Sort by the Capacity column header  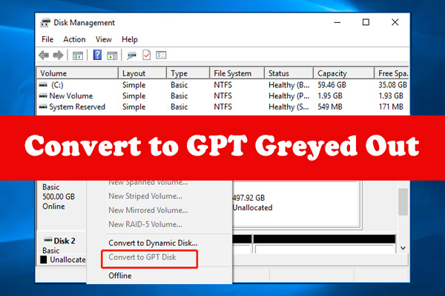click(344, 73)
